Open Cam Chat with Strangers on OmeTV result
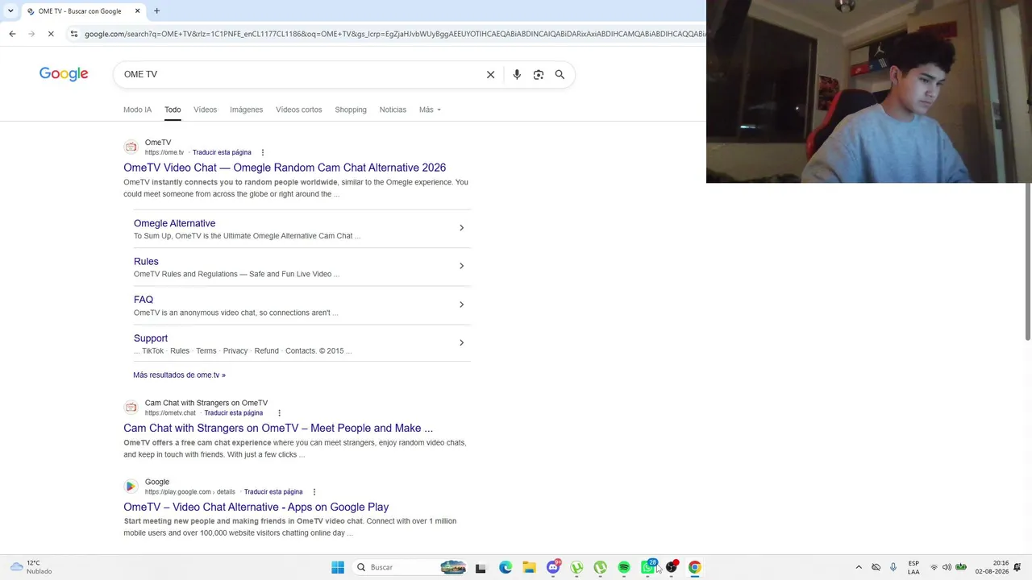Image resolution: width=1032 pixels, height=580 pixels. pyautogui.click(x=278, y=428)
